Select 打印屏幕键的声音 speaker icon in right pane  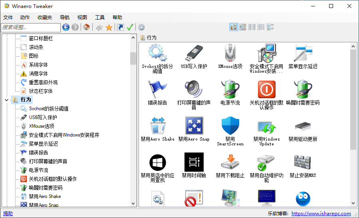[x=194, y=89]
